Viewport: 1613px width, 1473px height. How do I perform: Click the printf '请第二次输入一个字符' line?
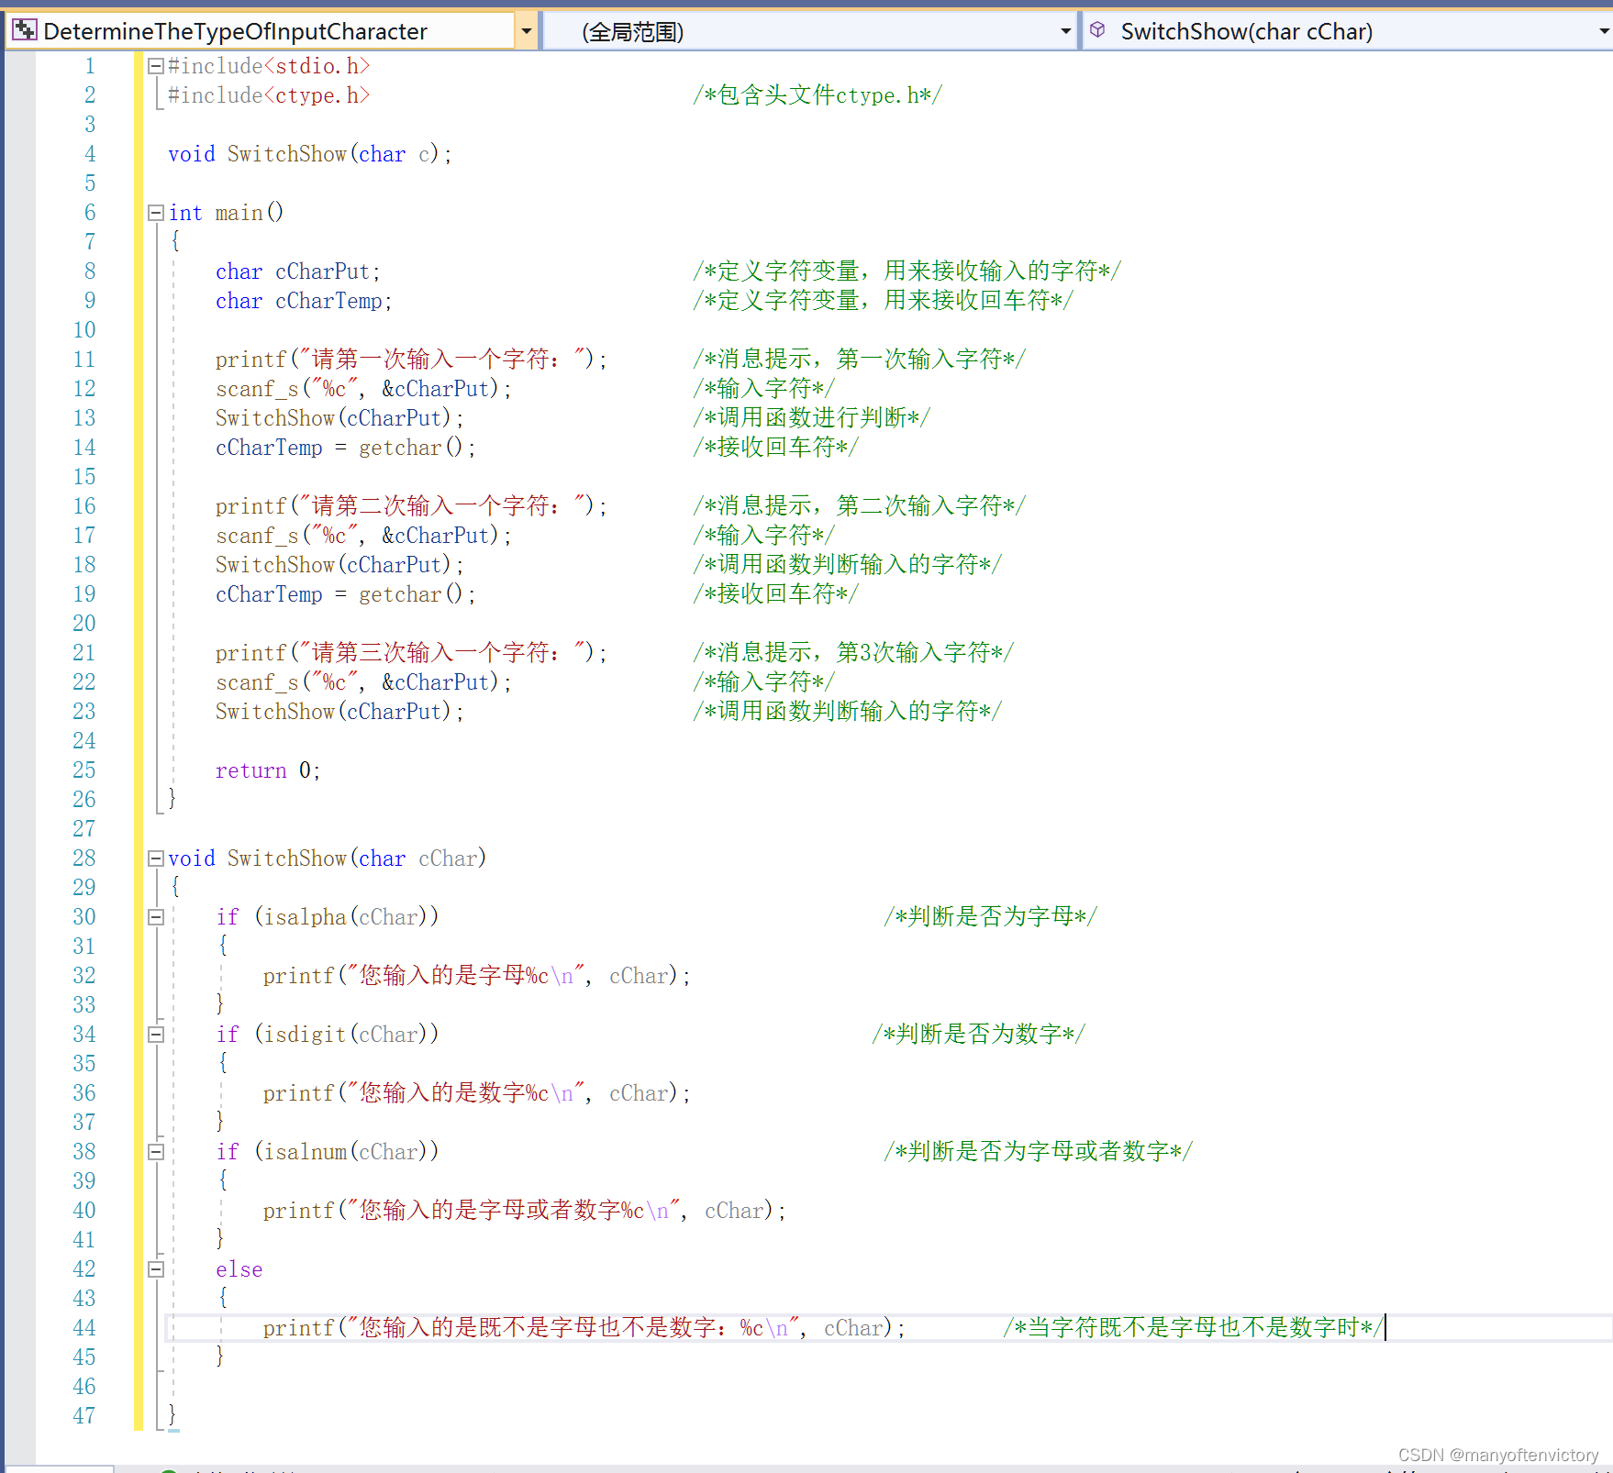pyautogui.click(x=411, y=506)
